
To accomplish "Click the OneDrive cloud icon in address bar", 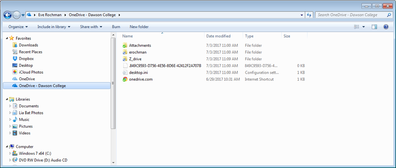I will (29, 15).
